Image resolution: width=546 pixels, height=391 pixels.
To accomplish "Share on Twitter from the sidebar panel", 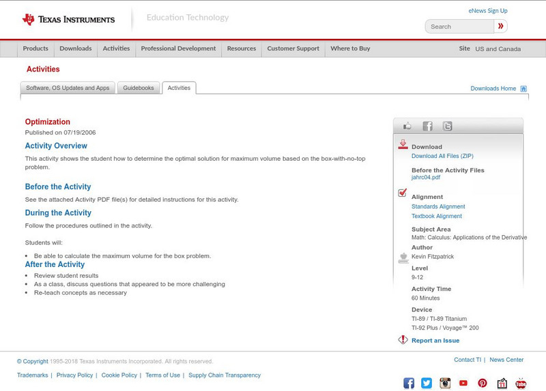I will click(448, 126).
